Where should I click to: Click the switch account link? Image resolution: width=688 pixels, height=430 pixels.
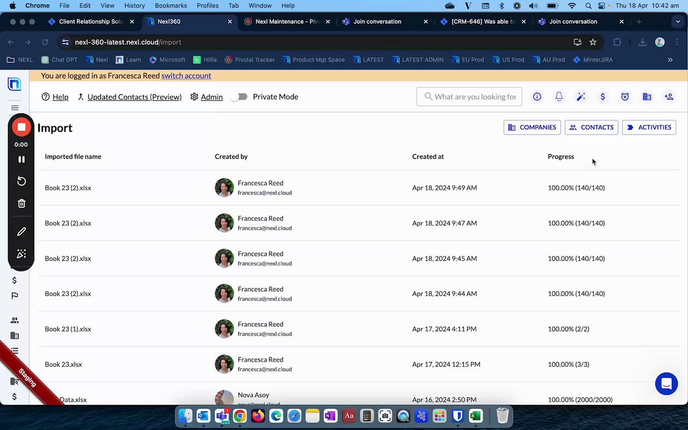(186, 76)
